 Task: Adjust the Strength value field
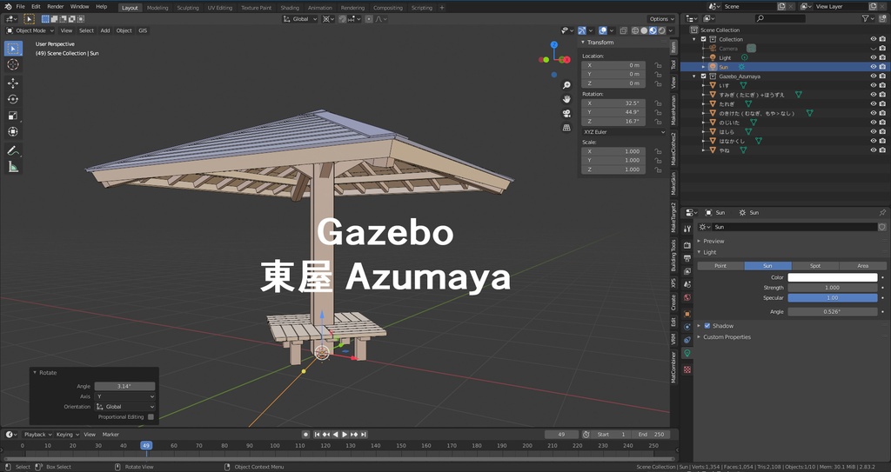coord(833,288)
